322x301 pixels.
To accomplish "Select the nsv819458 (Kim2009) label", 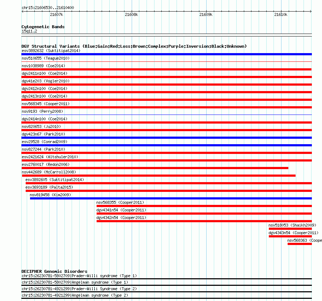I will point(50,195).
